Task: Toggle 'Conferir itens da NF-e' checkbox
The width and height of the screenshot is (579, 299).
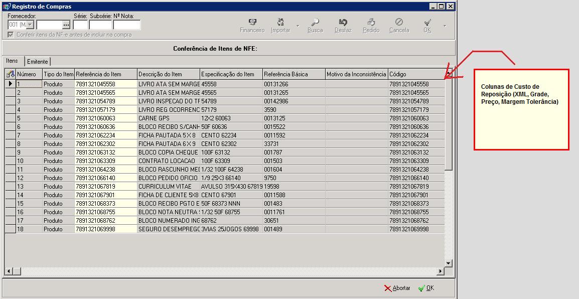Action: pyautogui.click(x=11, y=35)
